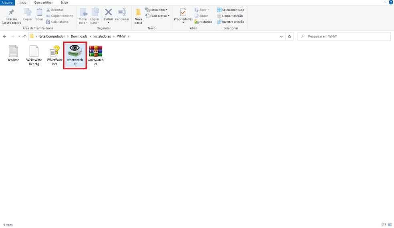Image resolution: width=394 pixels, height=228 pixels.
Task: Select all items with Selecionar tudo
Action: click(x=231, y=10)
